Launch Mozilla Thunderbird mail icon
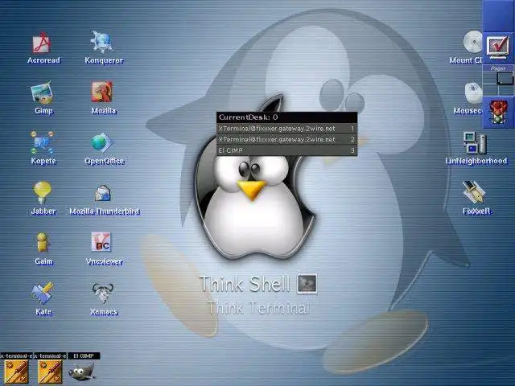 103,194
